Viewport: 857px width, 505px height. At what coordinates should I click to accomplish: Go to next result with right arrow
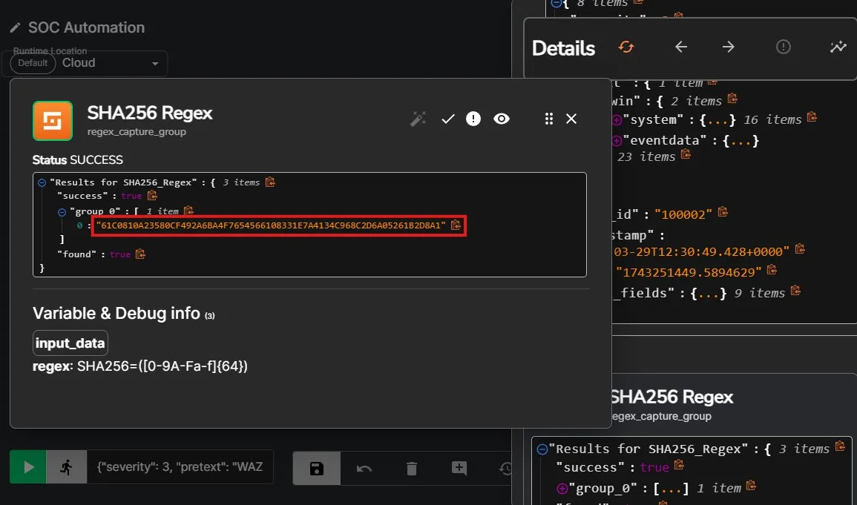729,47
